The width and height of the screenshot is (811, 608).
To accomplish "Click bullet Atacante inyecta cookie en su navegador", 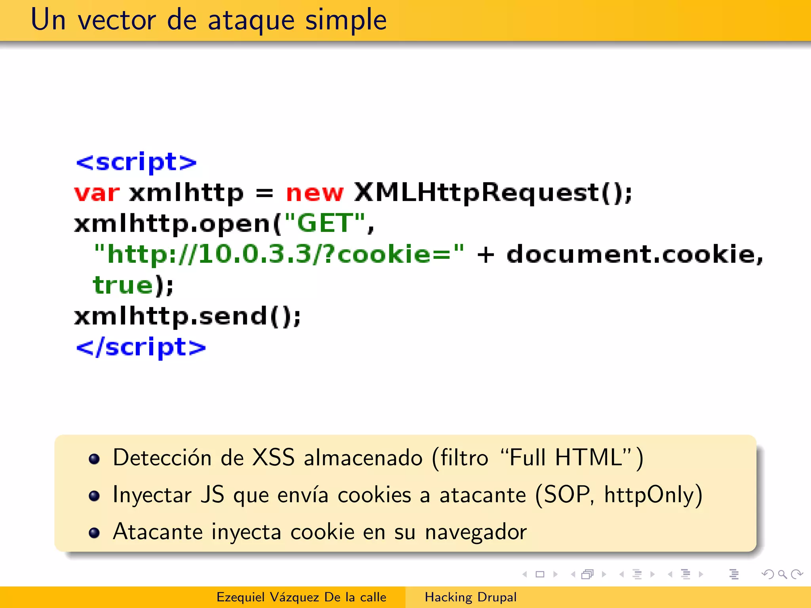I will point(320,532).
